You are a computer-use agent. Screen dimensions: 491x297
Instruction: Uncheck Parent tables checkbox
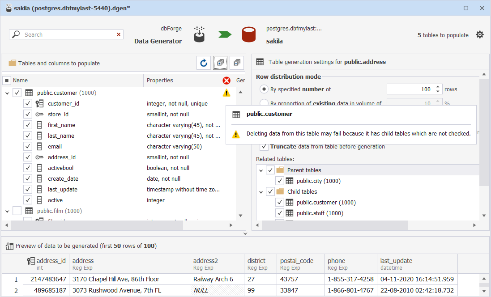coord(270,170)
